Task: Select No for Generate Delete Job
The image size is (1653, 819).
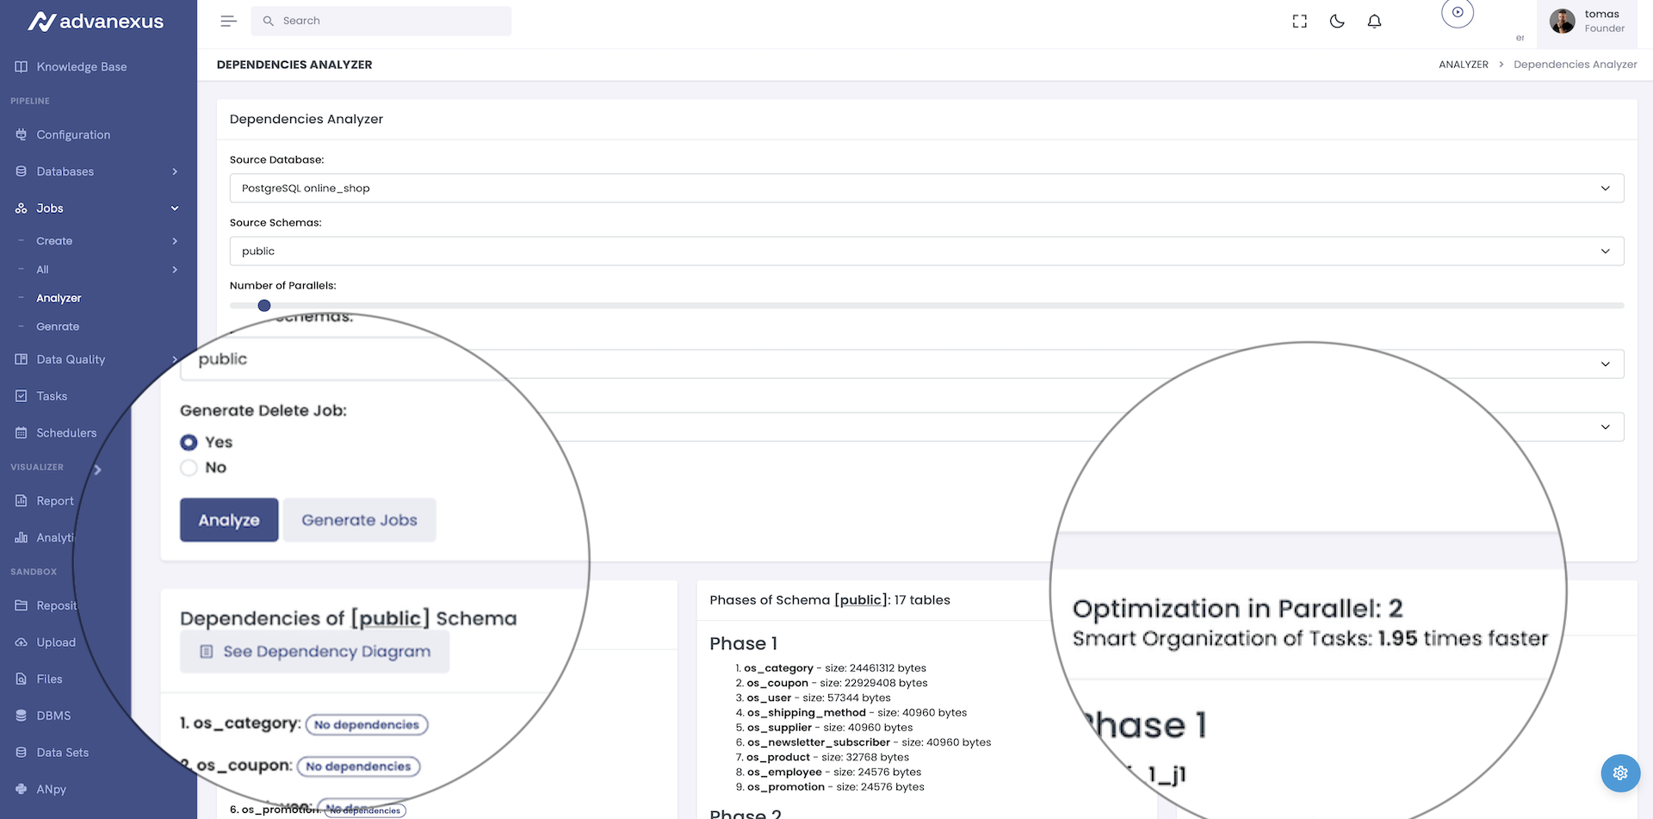Action: coord(189,468)
